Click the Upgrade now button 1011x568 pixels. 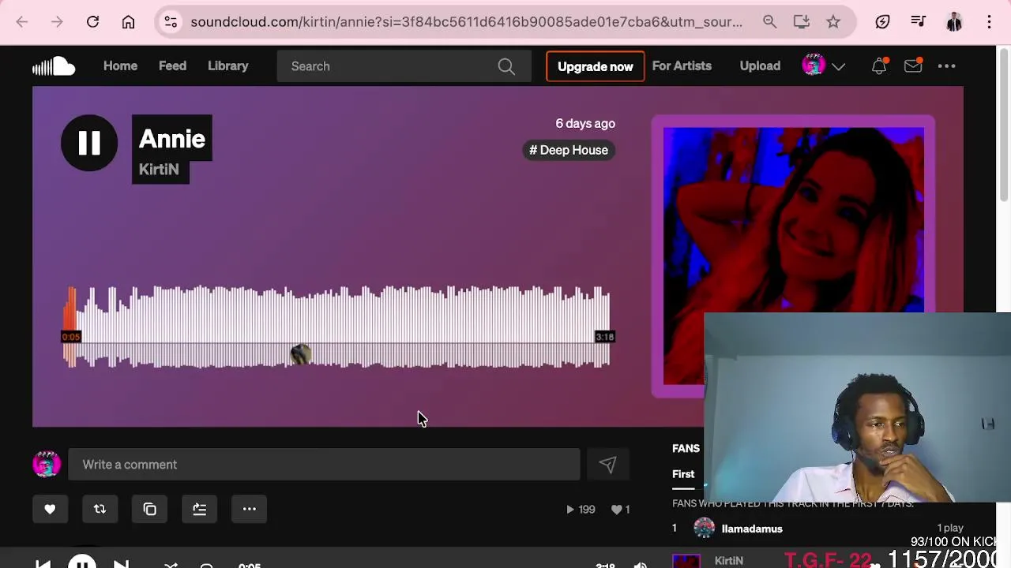point(596,66)
